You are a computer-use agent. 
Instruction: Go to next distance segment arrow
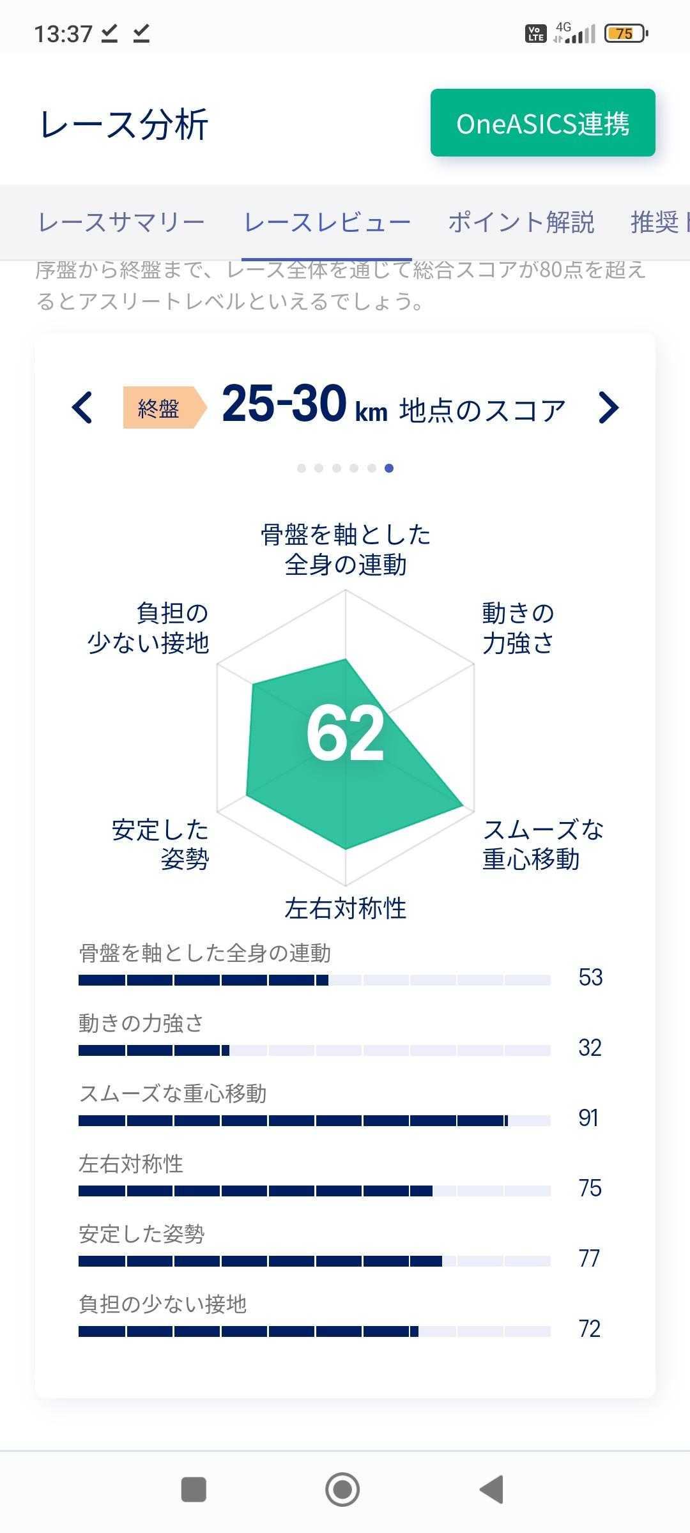(x=608, y=408)
